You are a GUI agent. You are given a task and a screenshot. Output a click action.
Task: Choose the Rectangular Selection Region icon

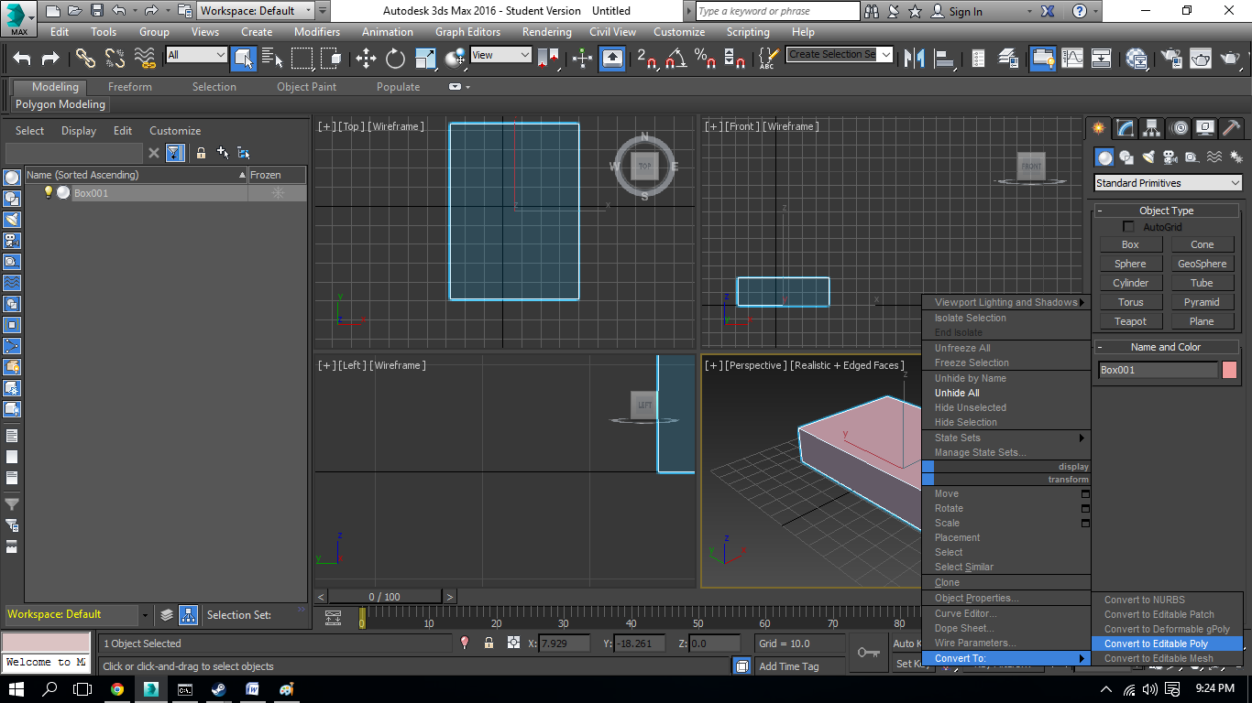[302, 59]
